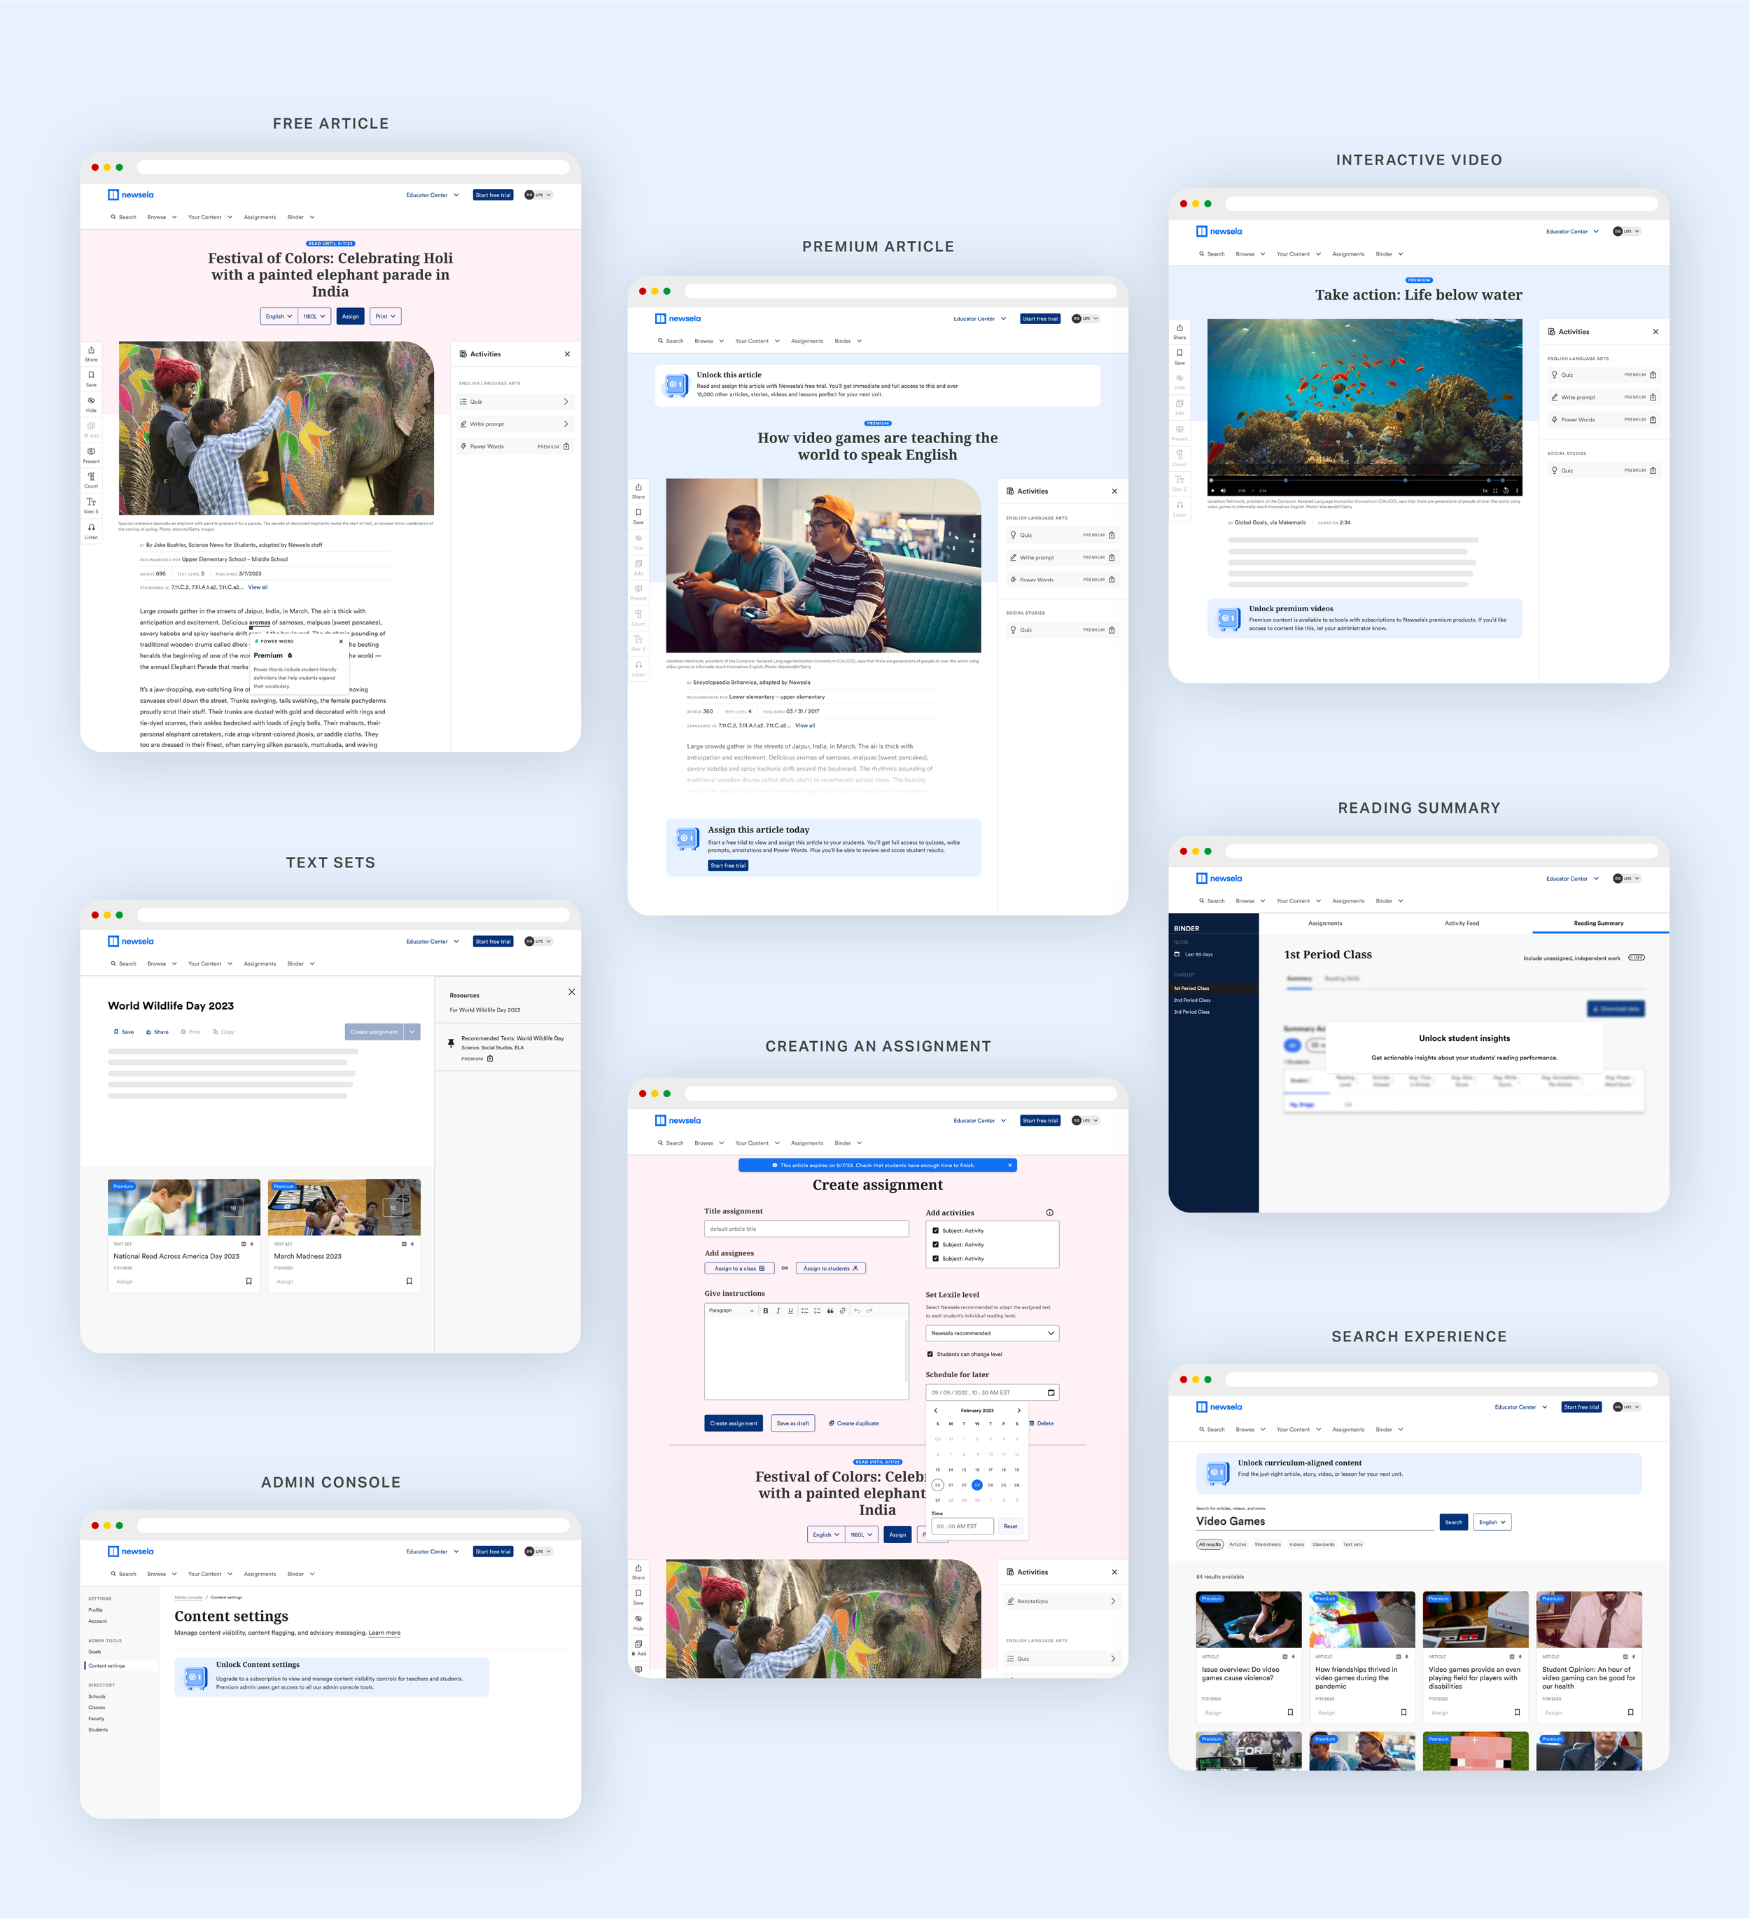Click the Save as draft button

click(x=792, y=1423)
